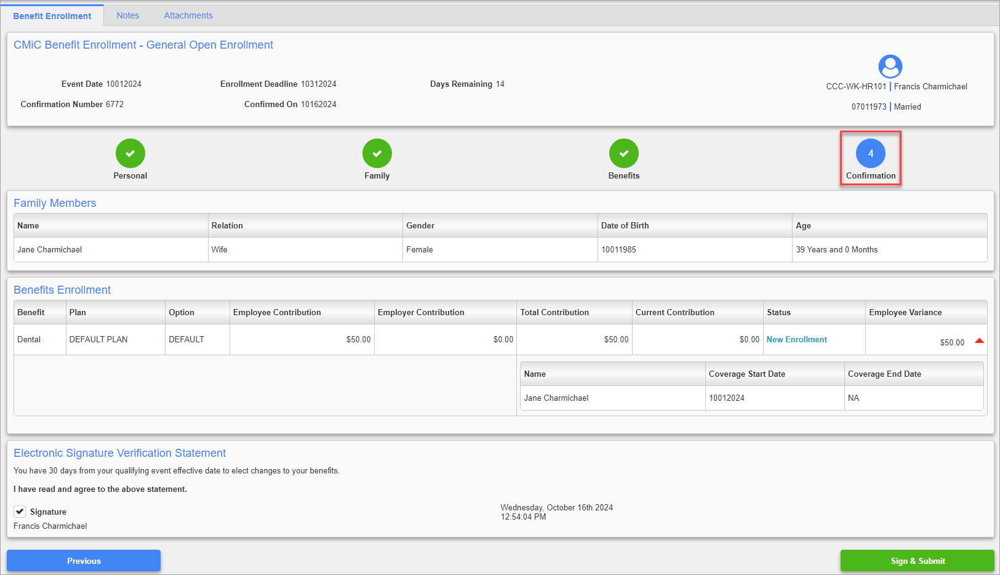
Task: Select date of birth 10011985 cell
Action: [x=695, y=249]
